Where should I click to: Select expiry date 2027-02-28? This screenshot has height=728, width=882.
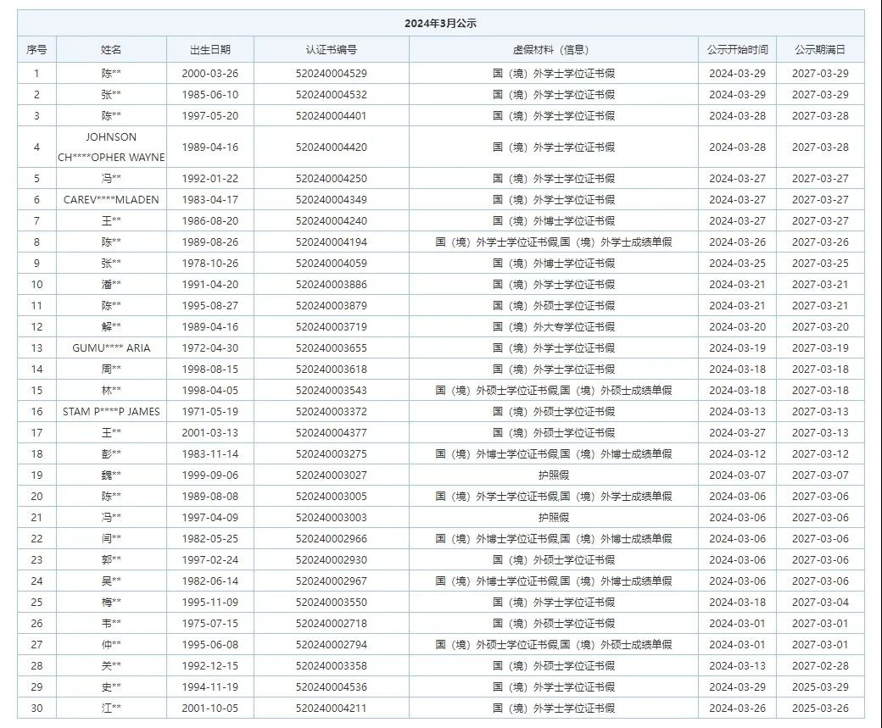(x=820, y=665)
